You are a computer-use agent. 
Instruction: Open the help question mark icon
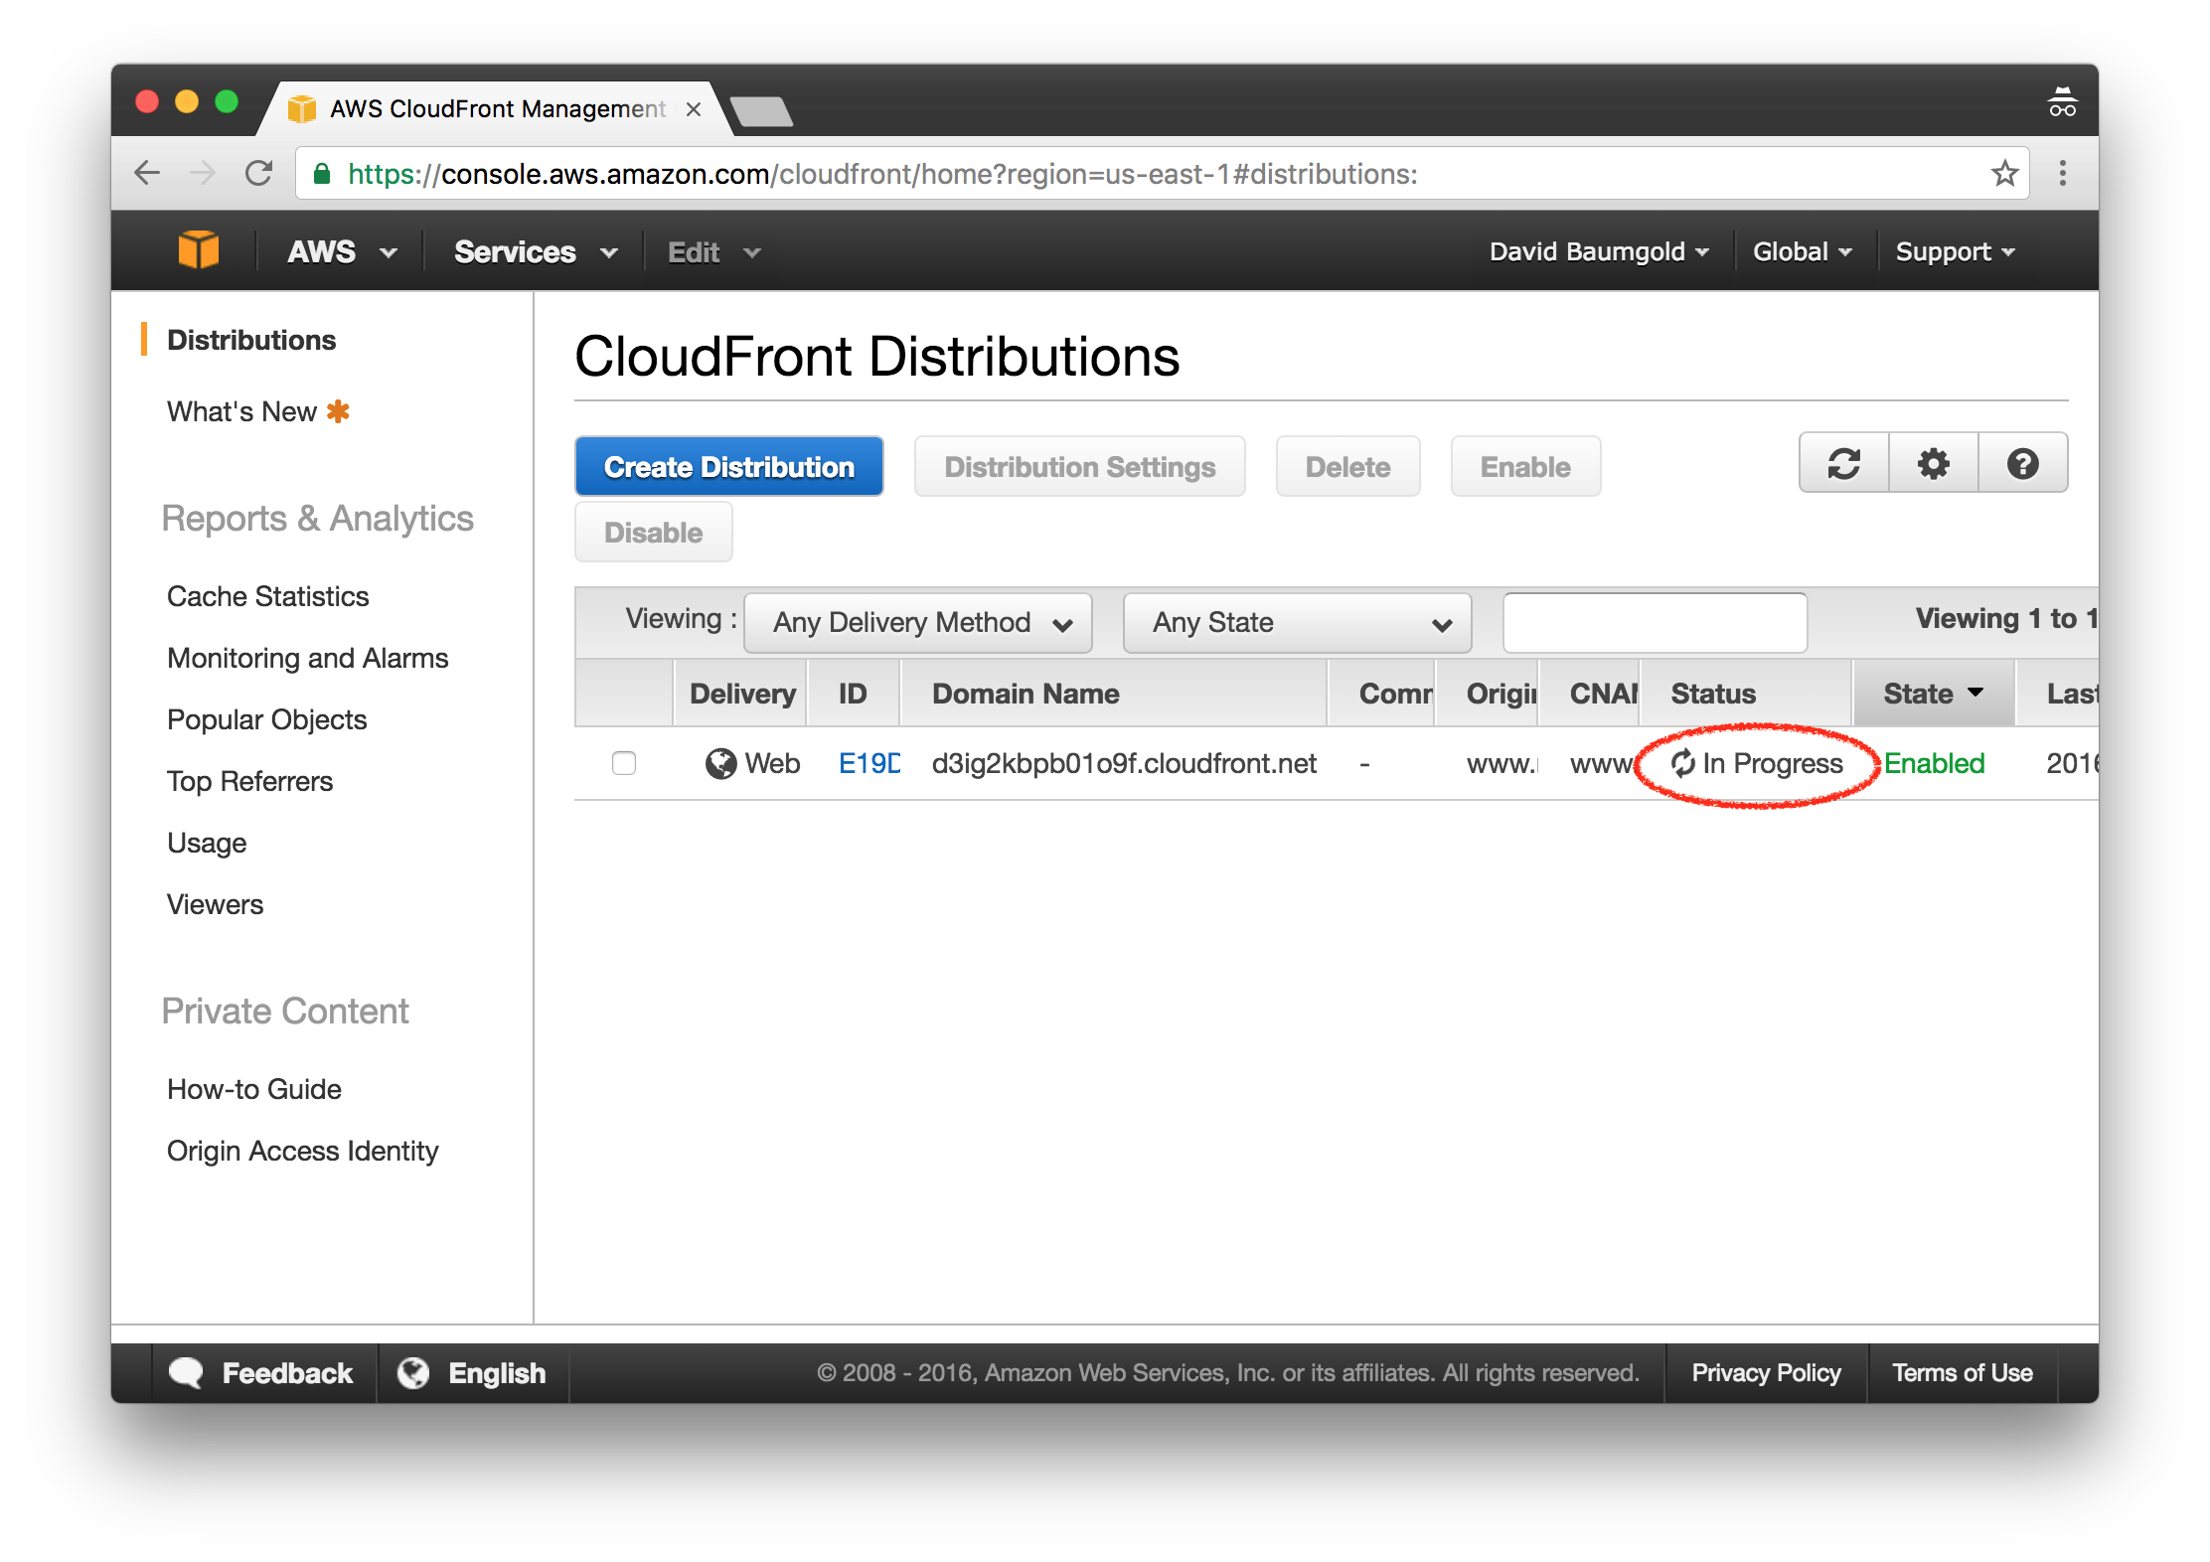pos(2022,463)
